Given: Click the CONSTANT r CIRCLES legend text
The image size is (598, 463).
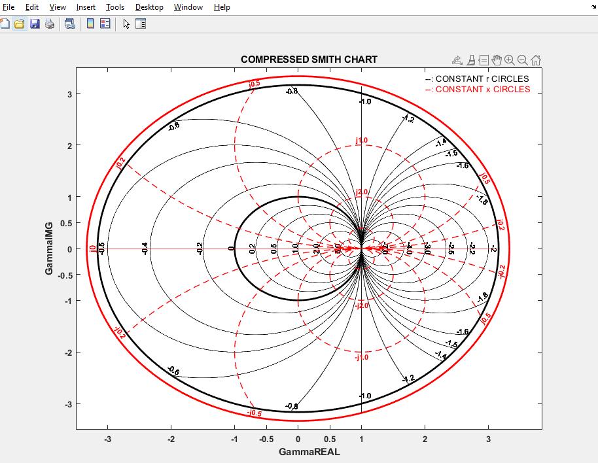Looking at the screenshot, I should coord(482,79).
